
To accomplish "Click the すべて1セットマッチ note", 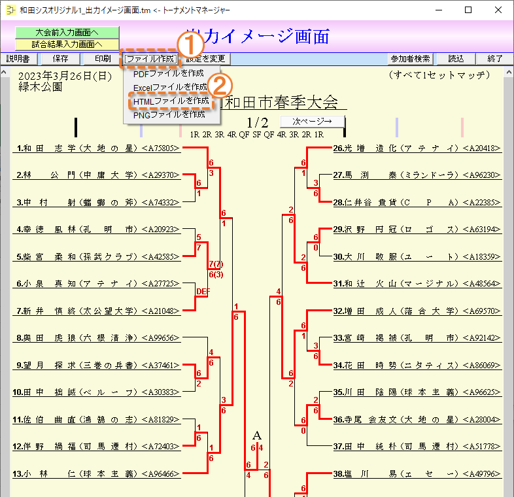I will (x=439, y=75).
